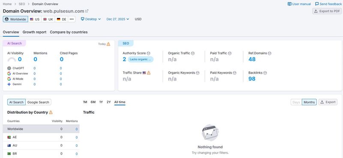Screen dimensions: 343x158
Task: Click the Cited Pages total value 0
Action: [62, 59]
